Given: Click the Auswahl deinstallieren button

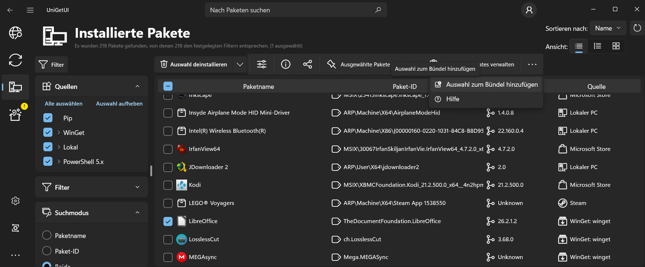Looking at the screenshot, I should point(194,64).
